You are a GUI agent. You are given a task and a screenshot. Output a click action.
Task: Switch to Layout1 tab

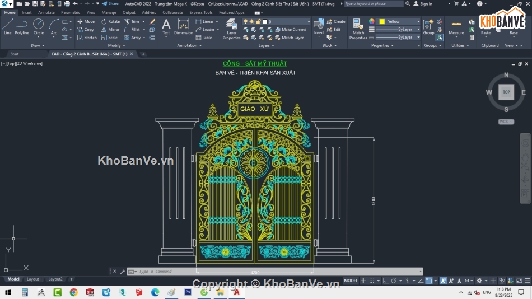34,279
